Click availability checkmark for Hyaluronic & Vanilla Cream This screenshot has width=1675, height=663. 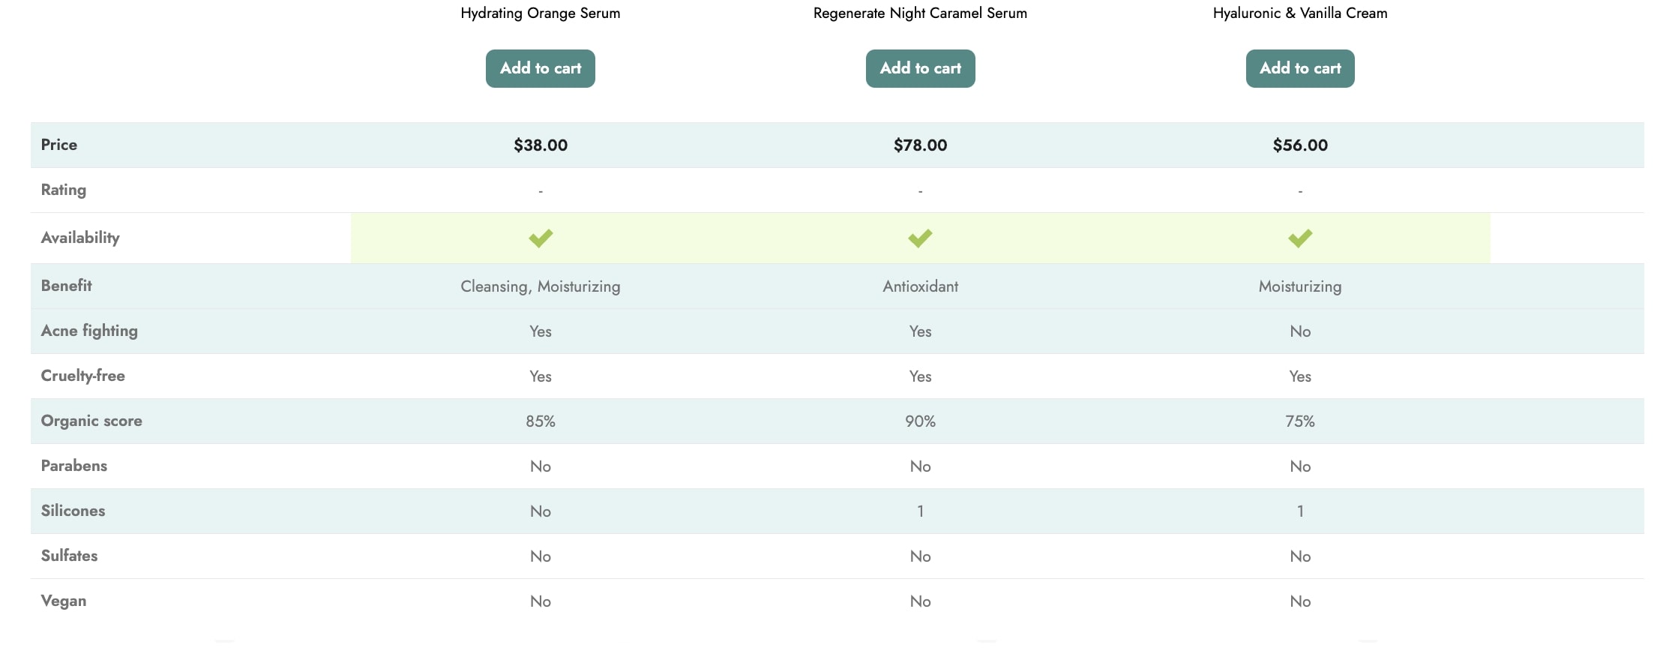(x=1300, y=238)
